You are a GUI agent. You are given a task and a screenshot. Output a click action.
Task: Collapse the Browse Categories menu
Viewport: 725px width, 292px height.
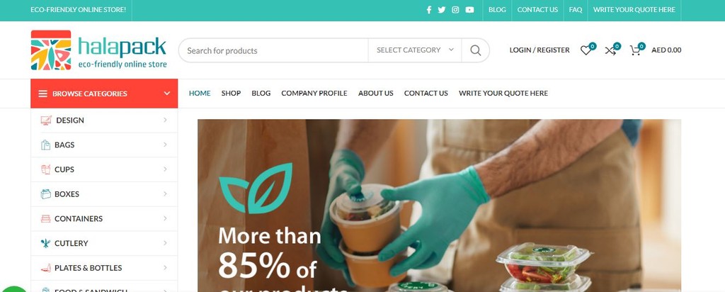(104, 94)
